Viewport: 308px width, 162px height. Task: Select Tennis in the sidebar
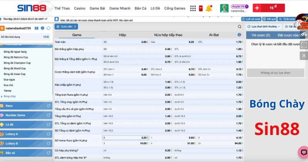click(x=7, y=91)
